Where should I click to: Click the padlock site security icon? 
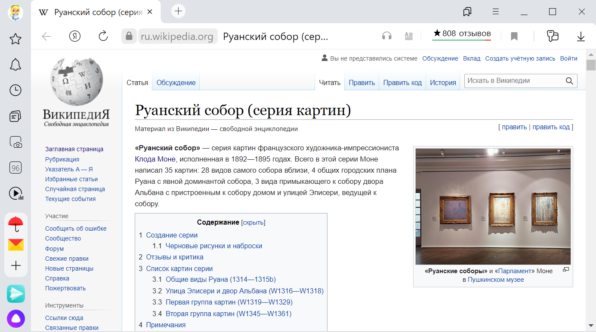[x=129, y=37]
